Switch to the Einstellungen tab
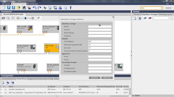Viewport: 174px width, 97px height. 33,4
